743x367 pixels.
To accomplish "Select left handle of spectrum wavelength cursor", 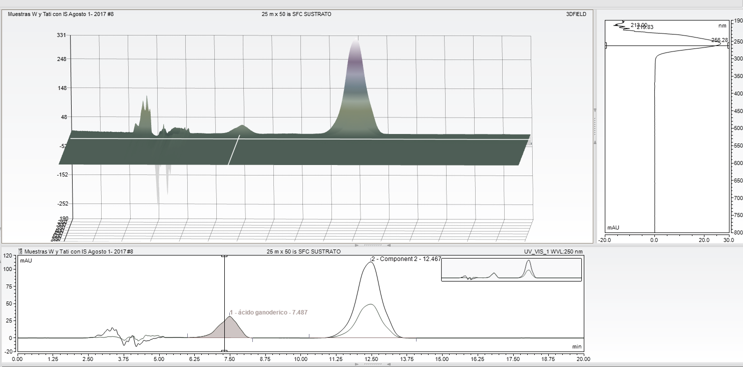I will pyautogui.click(x=605, y=45).
